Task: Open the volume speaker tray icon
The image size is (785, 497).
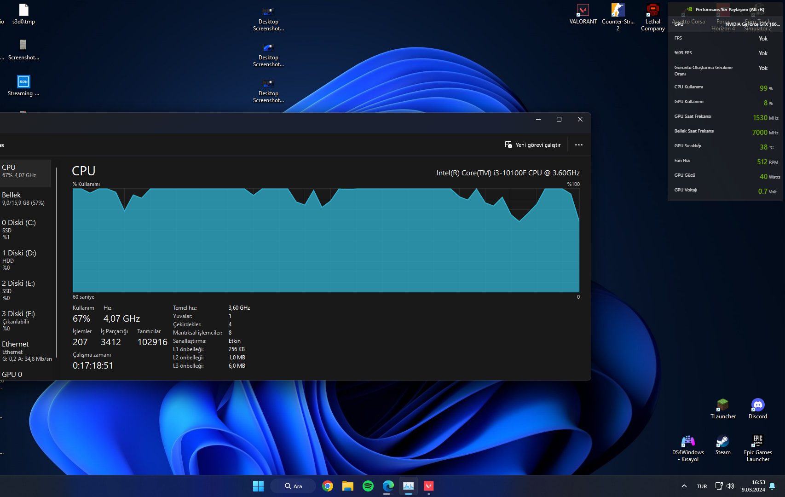Action: 730,486
